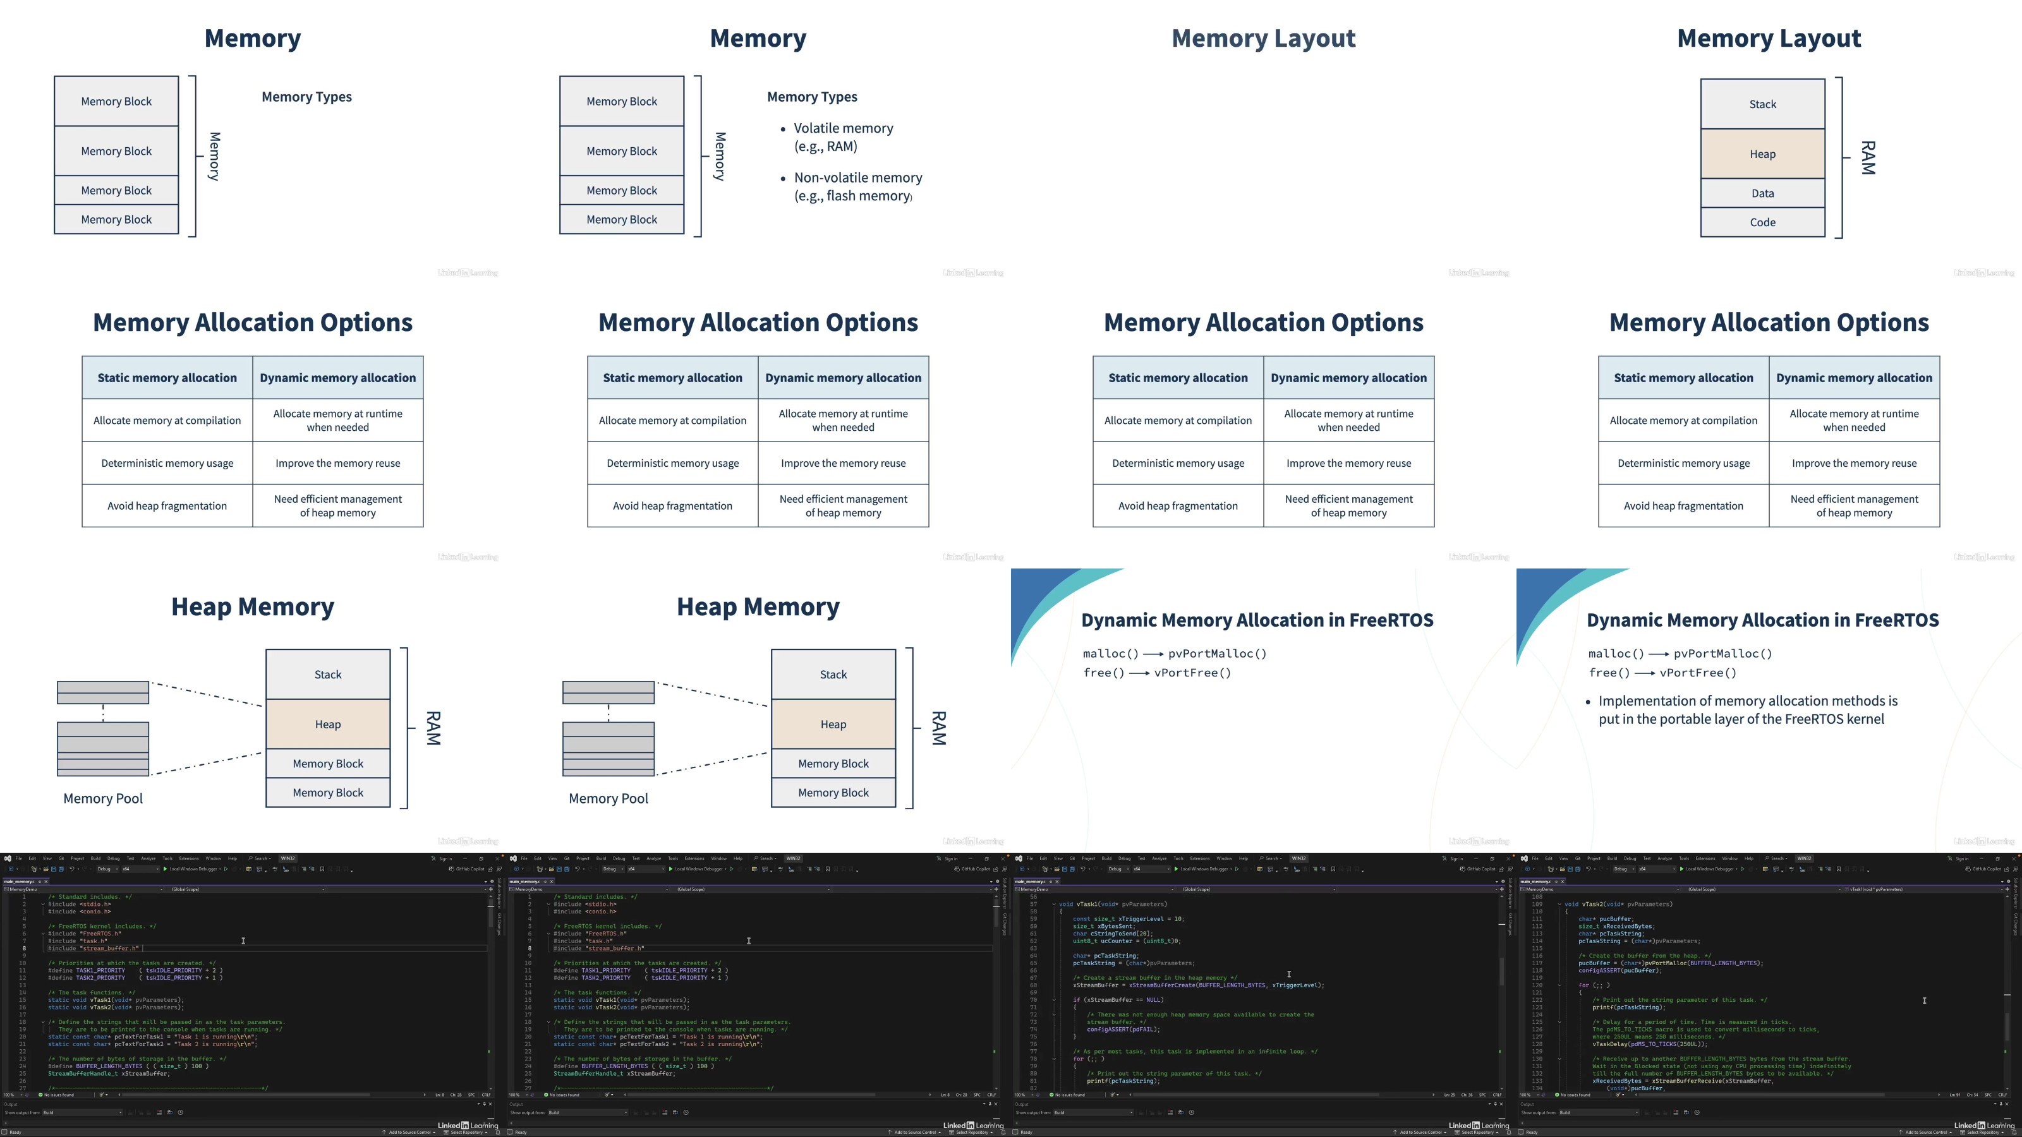Toggle bookmark icon in vTask1 window toolbar

tap(1333, 869)
